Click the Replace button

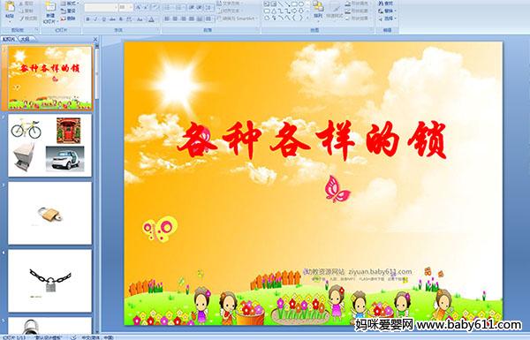pos(386,11)
